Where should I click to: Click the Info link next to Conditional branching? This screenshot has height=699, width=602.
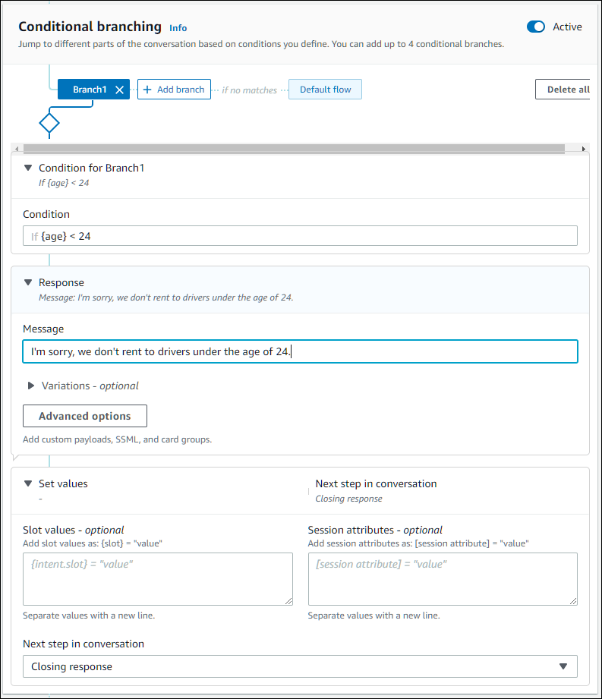tap(178, 27)
